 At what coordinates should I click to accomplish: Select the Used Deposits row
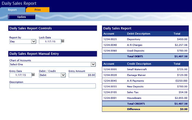tap(145, 51)
